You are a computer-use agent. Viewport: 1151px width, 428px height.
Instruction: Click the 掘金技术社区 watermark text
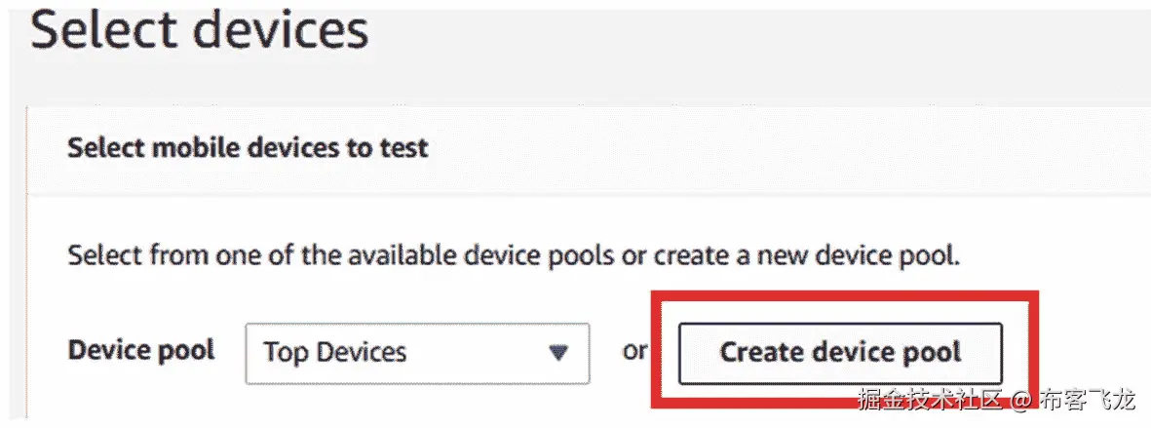930,400
